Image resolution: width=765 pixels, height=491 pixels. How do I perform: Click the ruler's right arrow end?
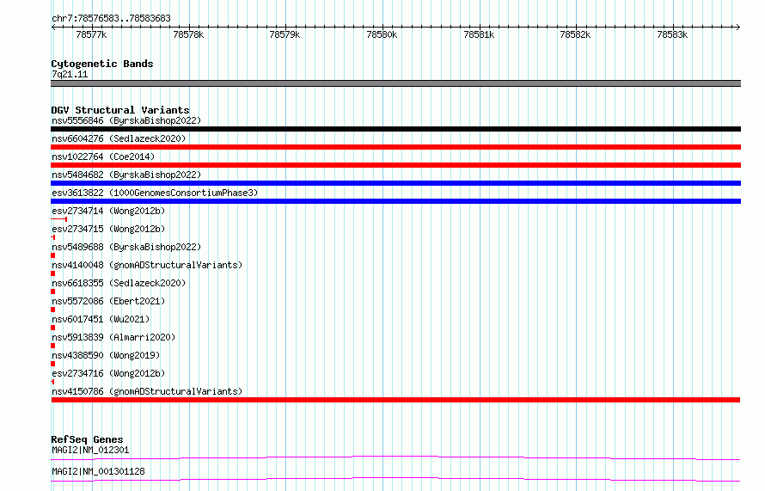pyautogui.click(x=738, y=27)
